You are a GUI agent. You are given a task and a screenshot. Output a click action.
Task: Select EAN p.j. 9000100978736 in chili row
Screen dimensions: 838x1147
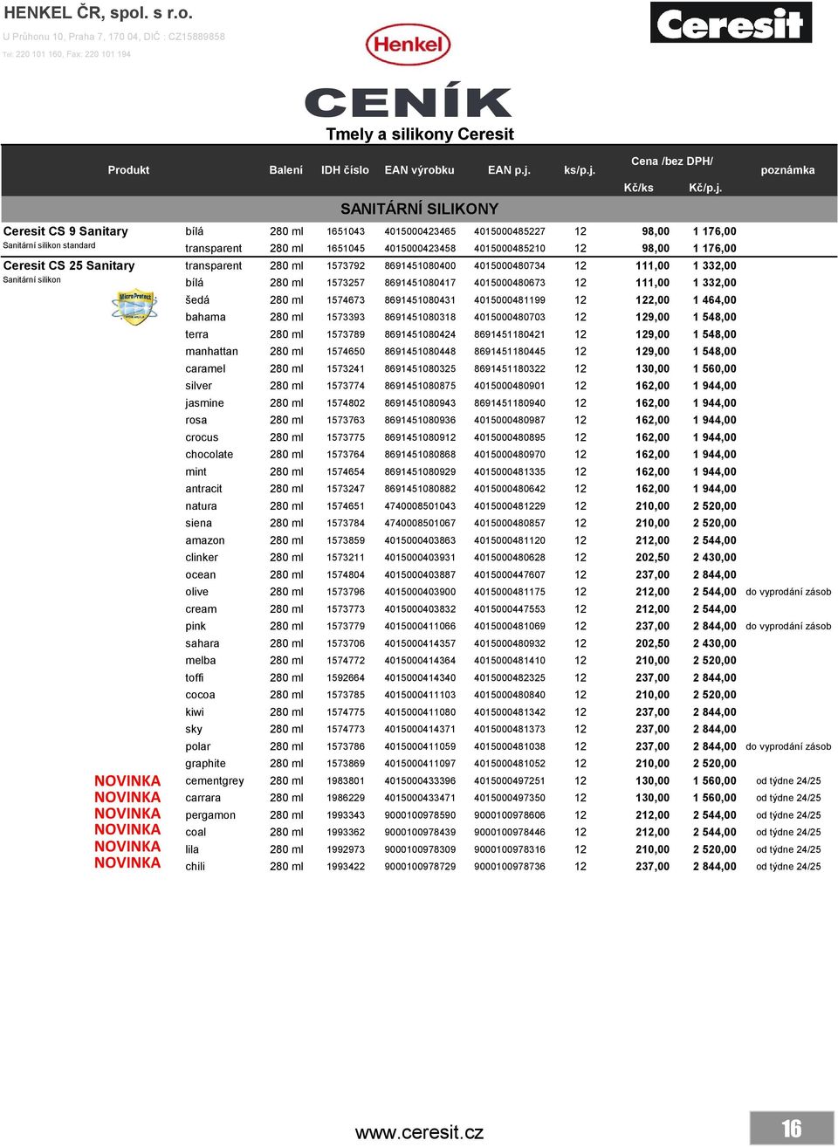510,866
